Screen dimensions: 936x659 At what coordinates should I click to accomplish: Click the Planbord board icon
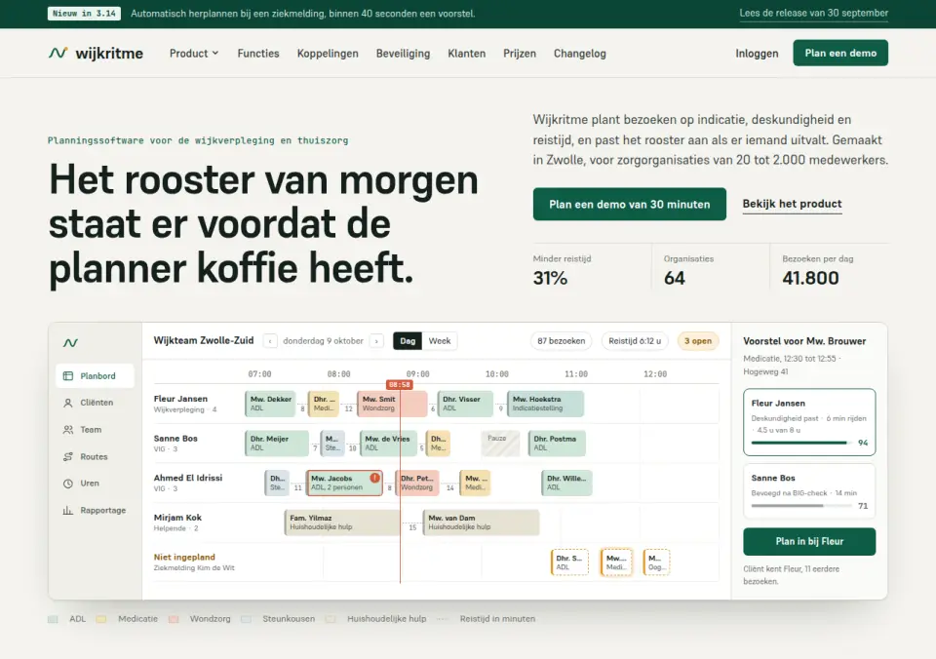(x=68, y=376)
